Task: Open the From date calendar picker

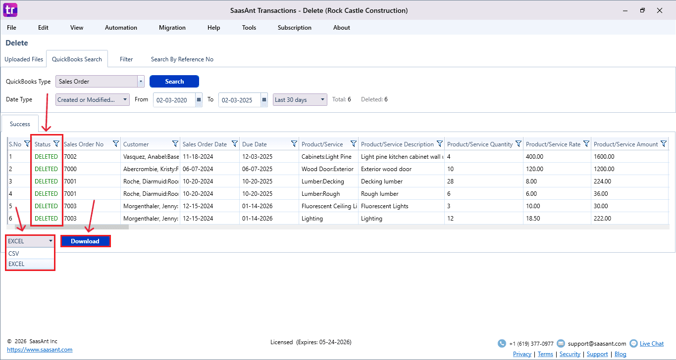Action: 199,100
